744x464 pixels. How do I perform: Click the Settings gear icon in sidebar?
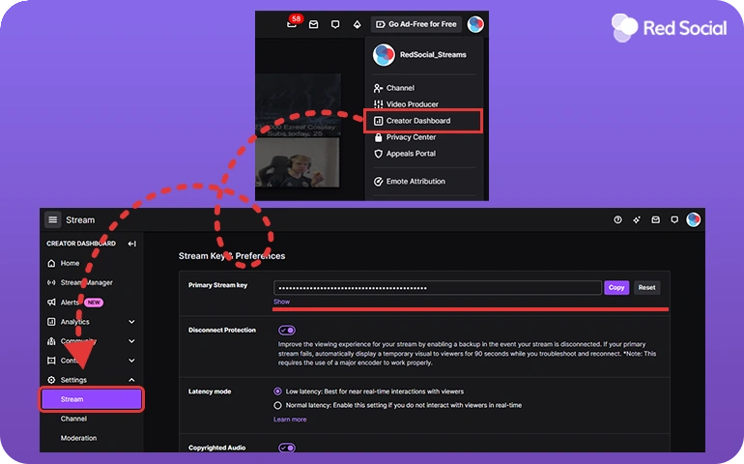coord(51,380)
